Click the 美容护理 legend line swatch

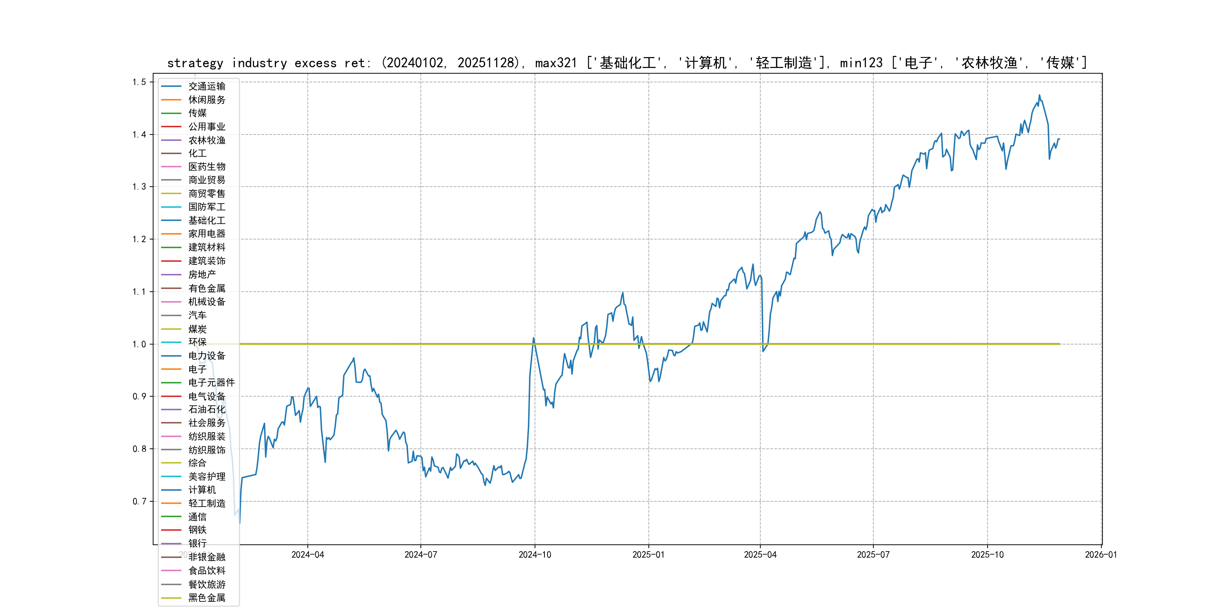tap(171, 477)
